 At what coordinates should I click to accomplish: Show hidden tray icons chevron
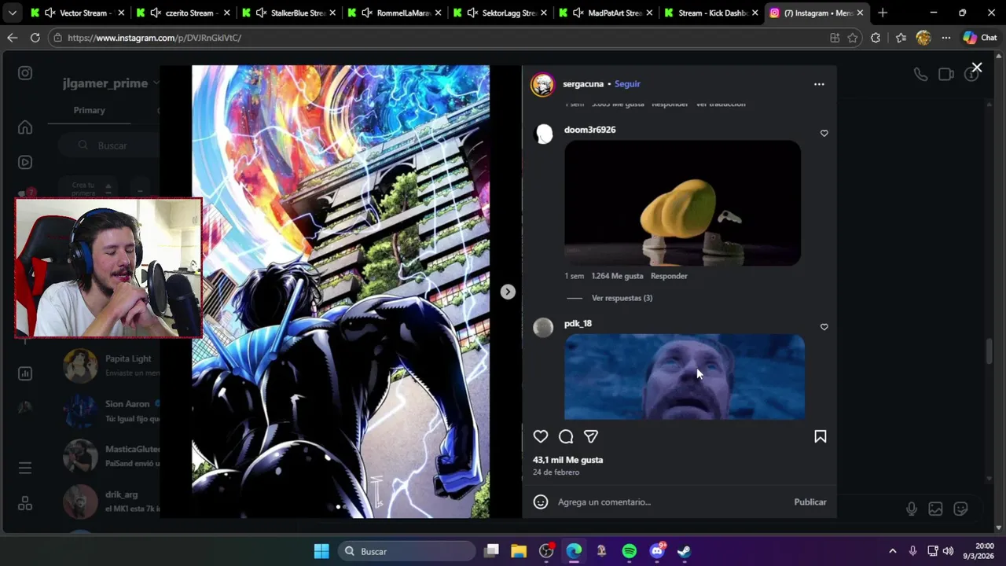(x=892, y=551)
